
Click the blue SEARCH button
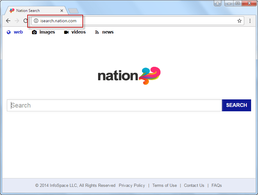pos(236,105)
